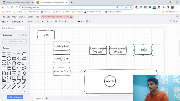Select the bidirectional arrow shape
The width and height of the screenshot is (180, 101).
coord(19,82)
